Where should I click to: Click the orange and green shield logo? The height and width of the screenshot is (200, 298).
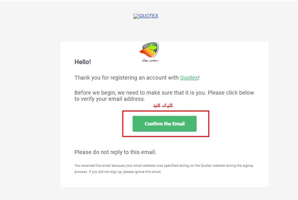point(149,50)
